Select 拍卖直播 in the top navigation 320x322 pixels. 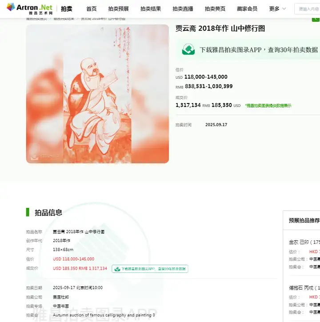pos(183,9)
